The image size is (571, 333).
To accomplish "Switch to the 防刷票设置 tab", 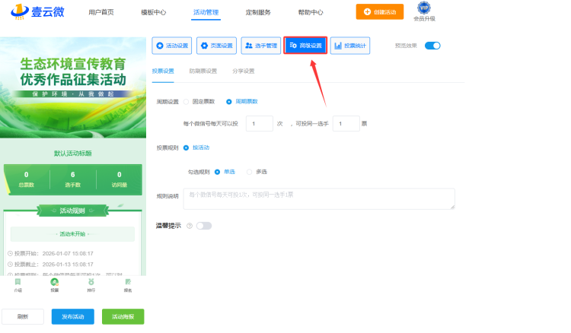I will pos(203,71).
